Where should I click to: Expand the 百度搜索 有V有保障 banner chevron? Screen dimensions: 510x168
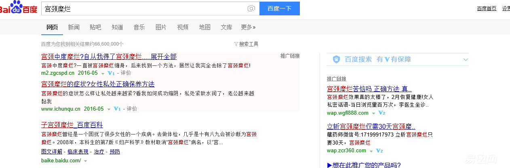(465, 60)
